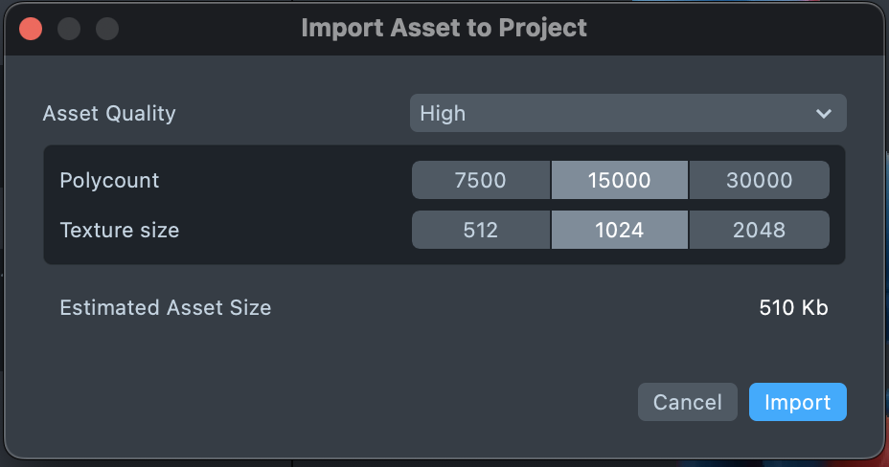Click the Import Asset to Project title
This screenshot has height=467, width=889.
[x=444, y=28]
